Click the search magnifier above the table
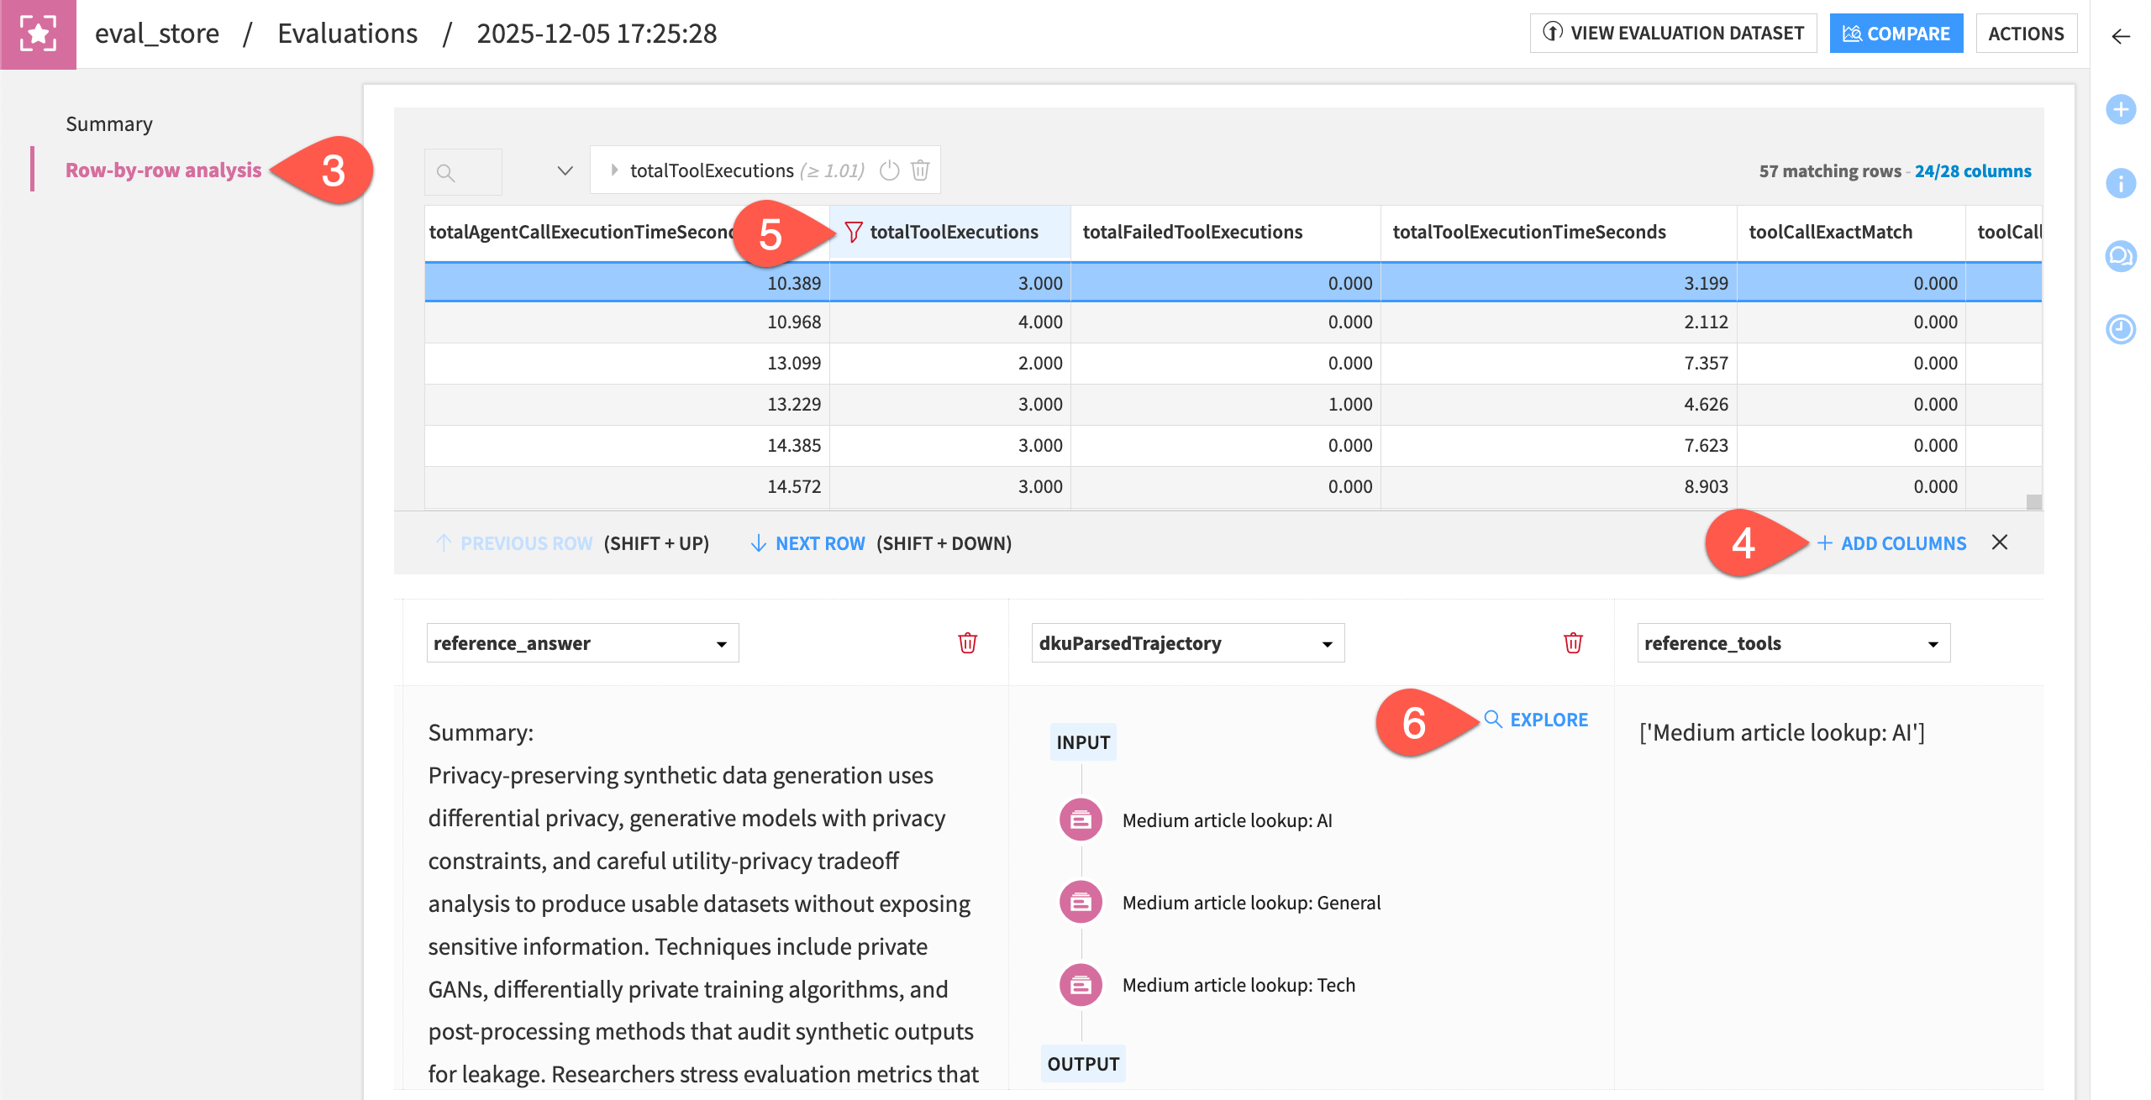Image resolution: width=2151 pixels, height=1100 pixels. (x=445, y=170)
